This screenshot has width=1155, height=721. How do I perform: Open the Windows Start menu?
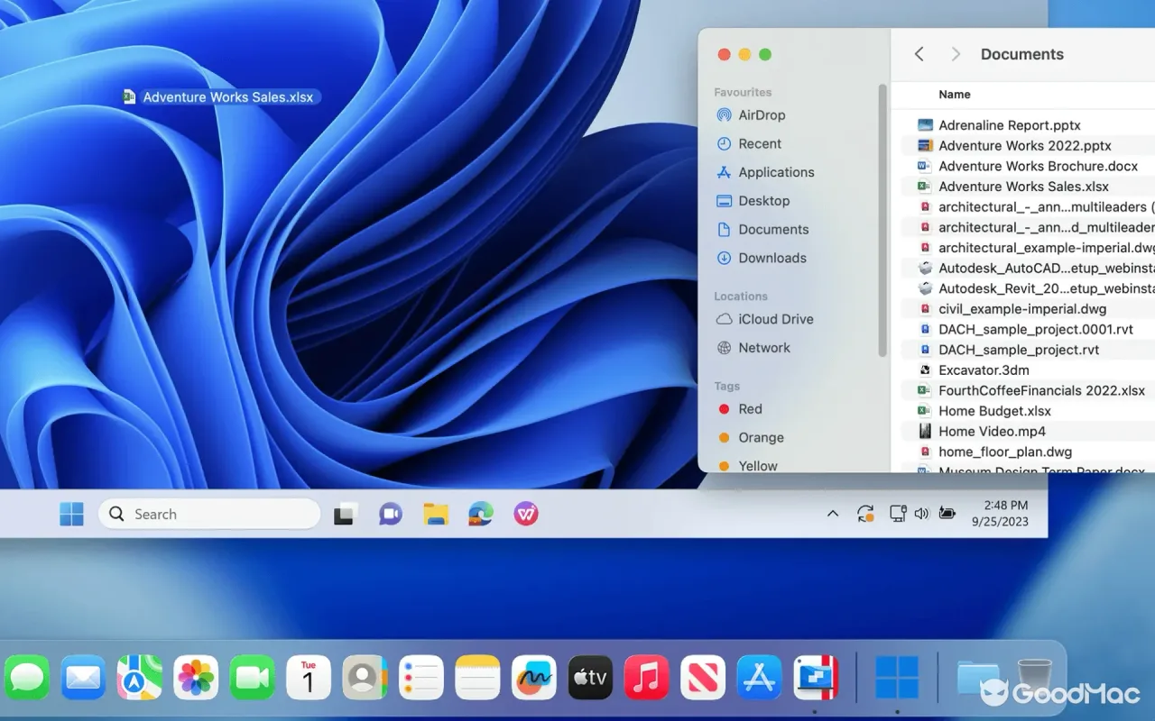coord(71,514)
